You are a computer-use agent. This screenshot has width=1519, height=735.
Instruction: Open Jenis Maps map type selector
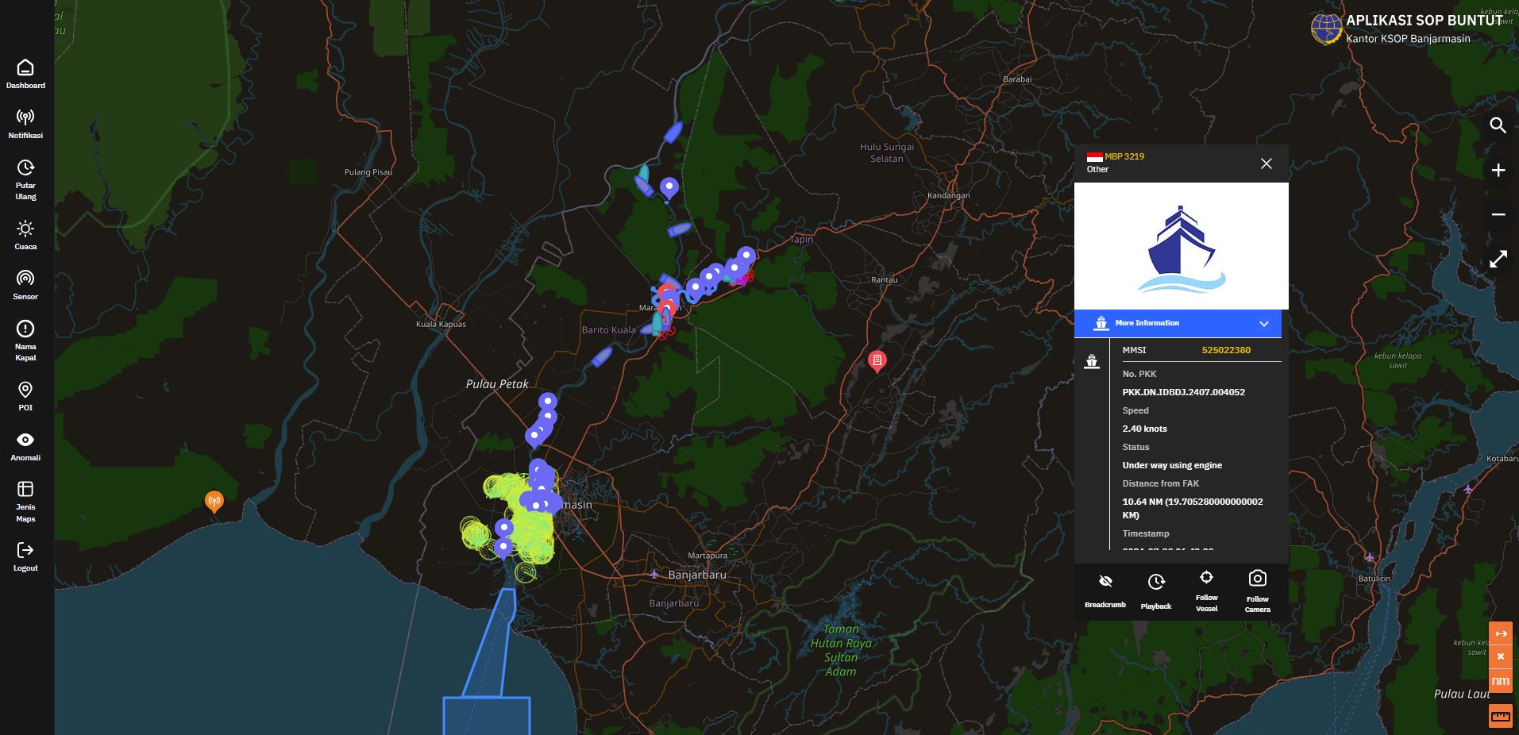point(25,502)
